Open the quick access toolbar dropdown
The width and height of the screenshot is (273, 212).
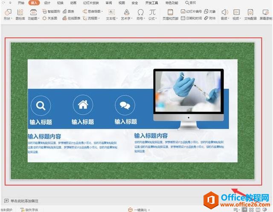10,3
